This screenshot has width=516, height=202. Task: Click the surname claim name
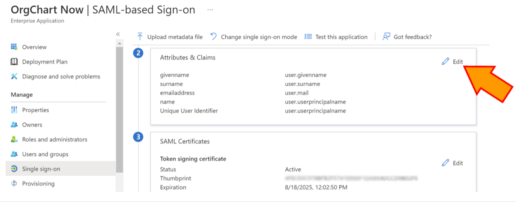[x=171, y=84]
